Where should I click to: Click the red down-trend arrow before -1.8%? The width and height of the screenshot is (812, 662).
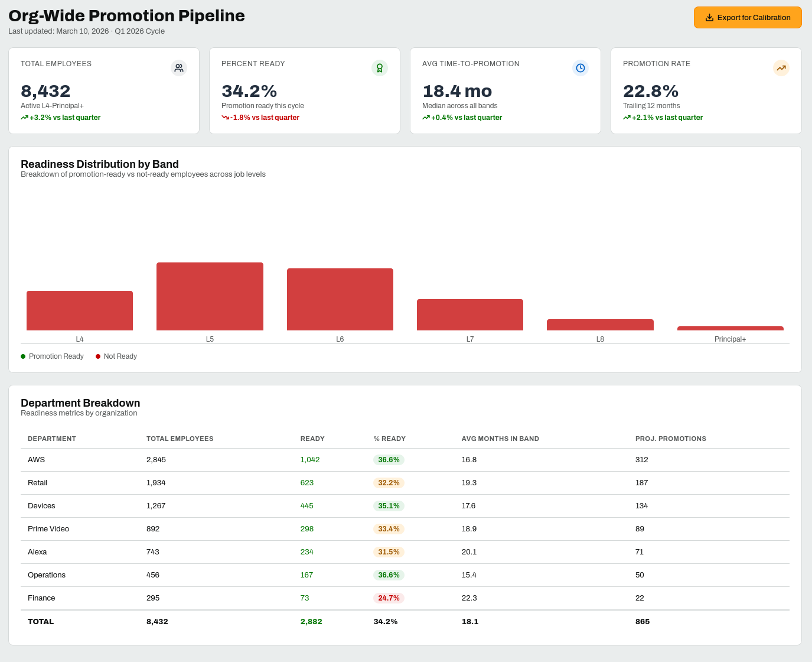(x=225, y=118)
